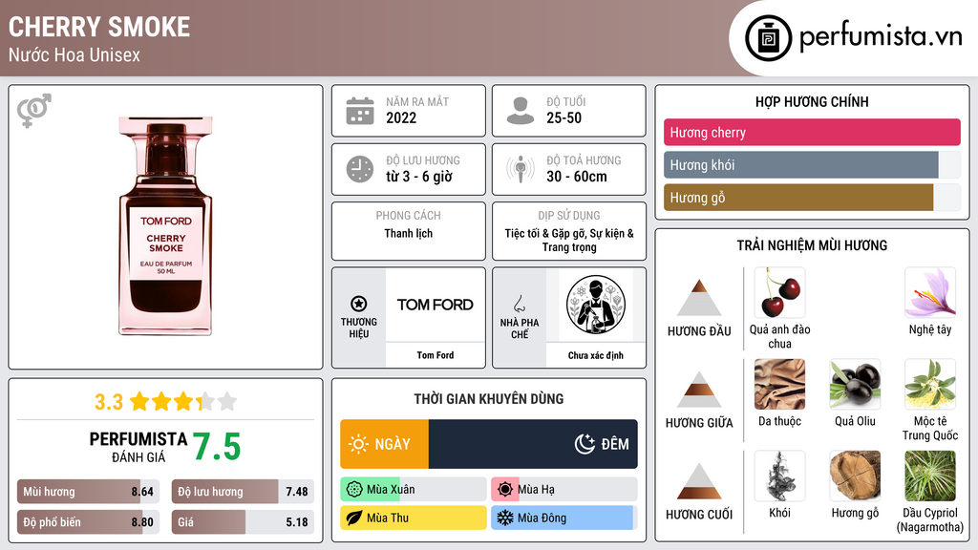Open the Khói smoke note image
The height and width of the screenshot is (550, 978).
(x=779, y=476)
